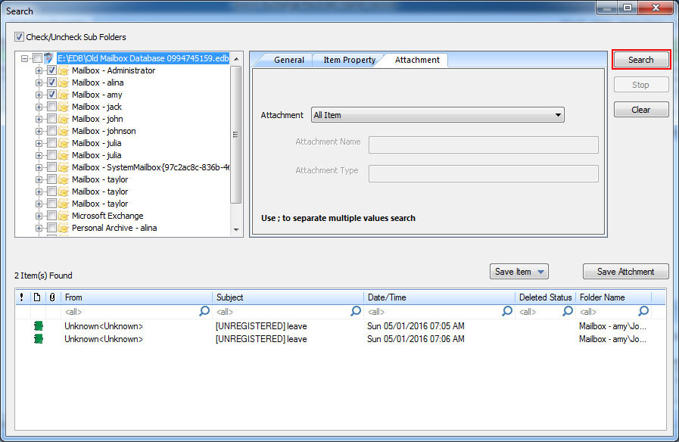Click the magnifier icon in Date/Time filter
679x442 pixels.
507,311
